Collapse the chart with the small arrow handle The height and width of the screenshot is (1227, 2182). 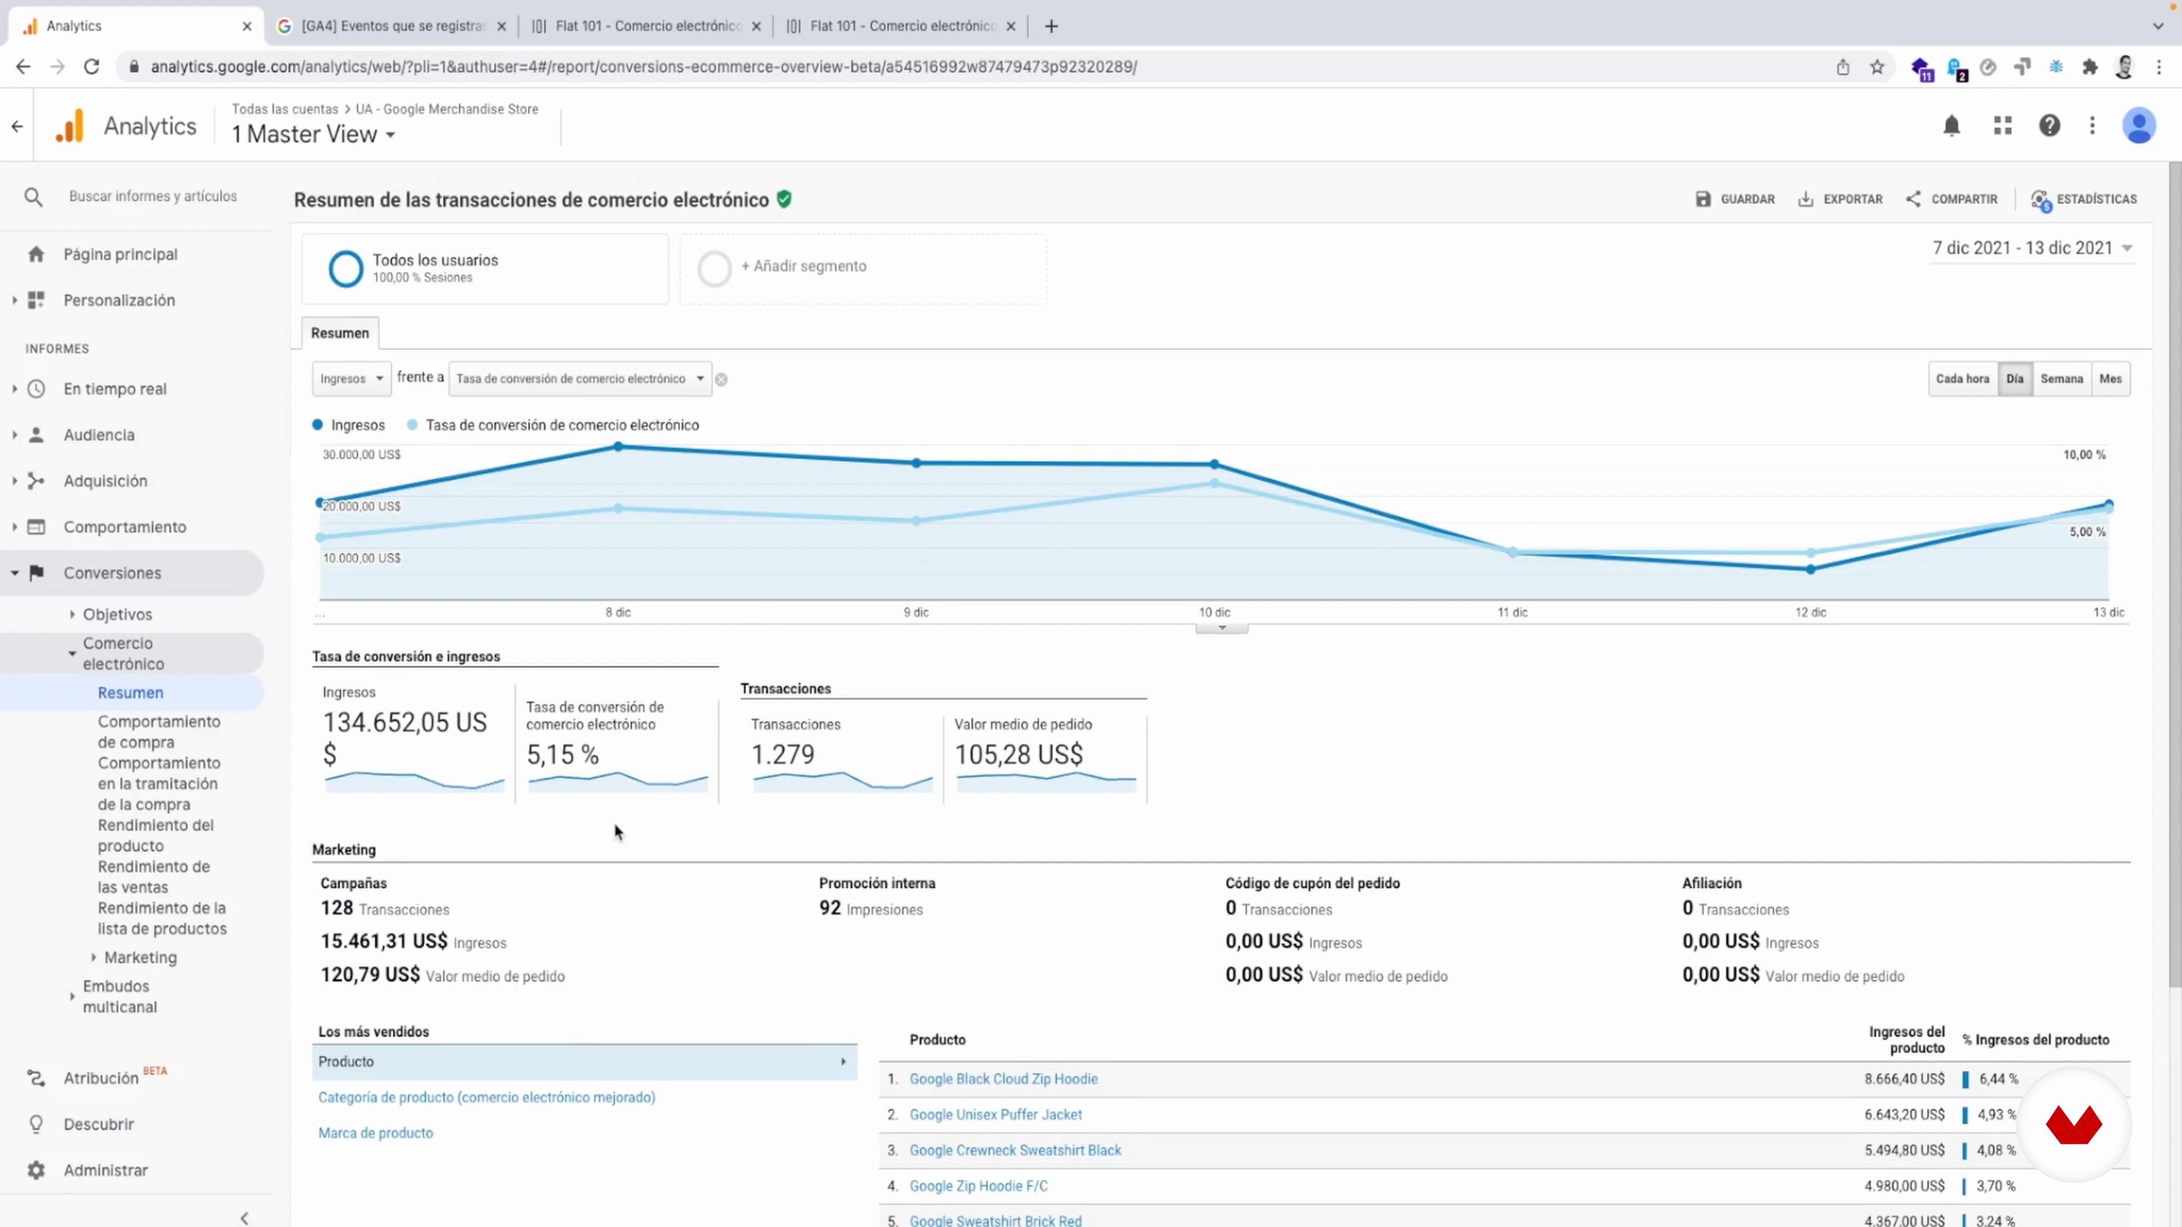[1222, 628]
